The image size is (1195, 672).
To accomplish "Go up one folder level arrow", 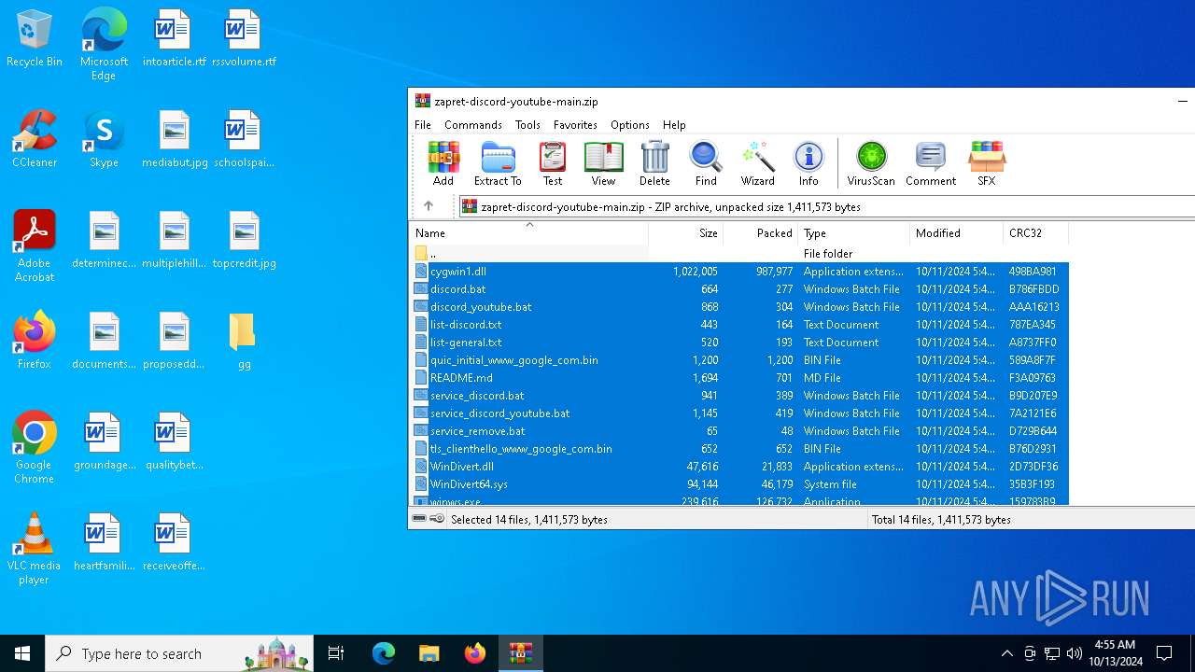I will click(x=429, y=206).
